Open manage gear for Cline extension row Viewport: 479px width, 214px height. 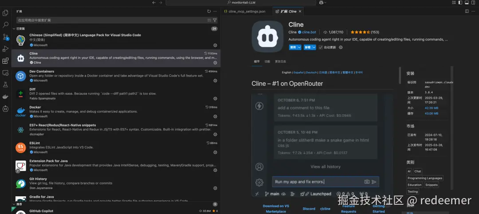tap(215, 63)
